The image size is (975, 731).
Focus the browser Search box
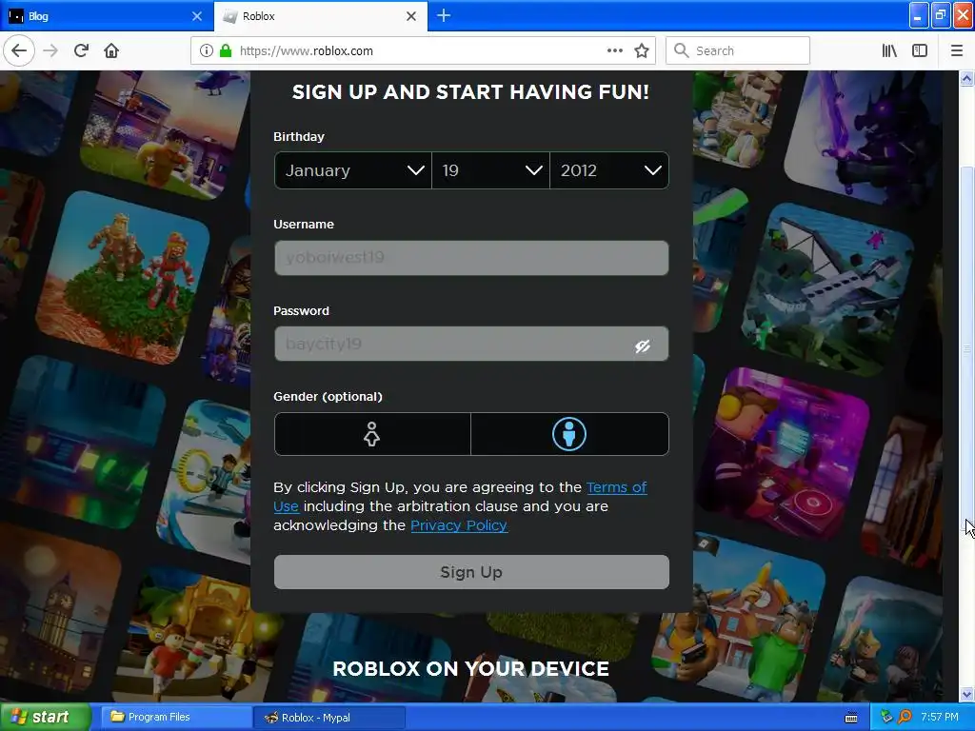pyautogui.click(x=738, y=51)
